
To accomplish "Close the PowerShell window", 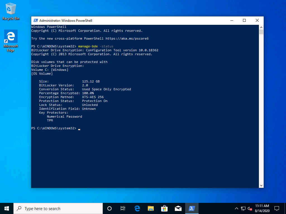I will pyautogui.click(x=257, y=21).
